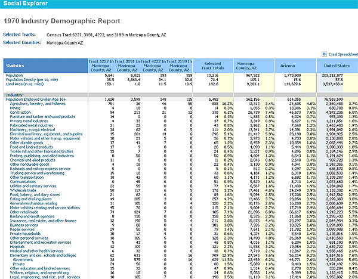Screen dimensions: 358x279
Task: Click the Tract 5227 column header
Action: click(x=102, y=65)
